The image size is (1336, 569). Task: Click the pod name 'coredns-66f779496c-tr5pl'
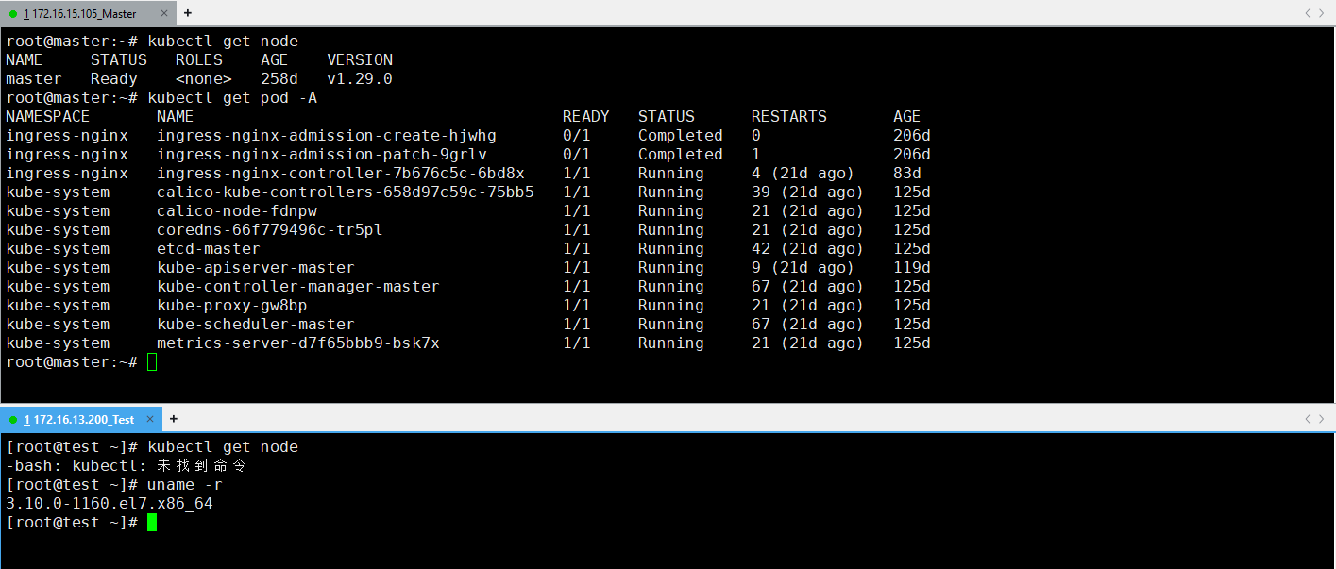[270, 230]
